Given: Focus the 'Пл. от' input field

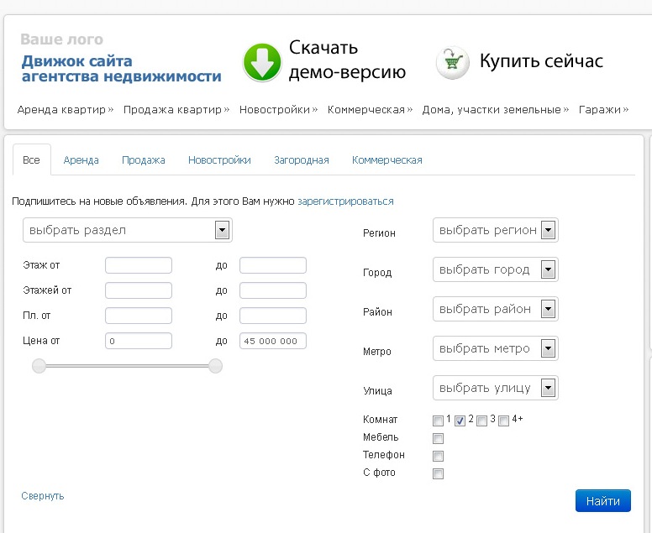Looking at the screenshot, I should click(139, 316).
